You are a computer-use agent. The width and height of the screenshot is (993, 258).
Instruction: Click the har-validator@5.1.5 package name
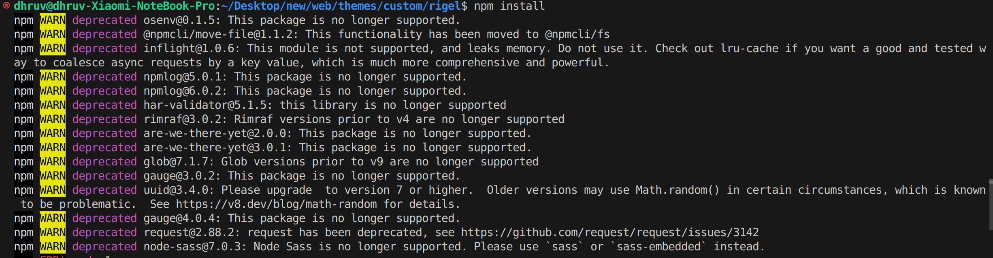click(205, 105)
